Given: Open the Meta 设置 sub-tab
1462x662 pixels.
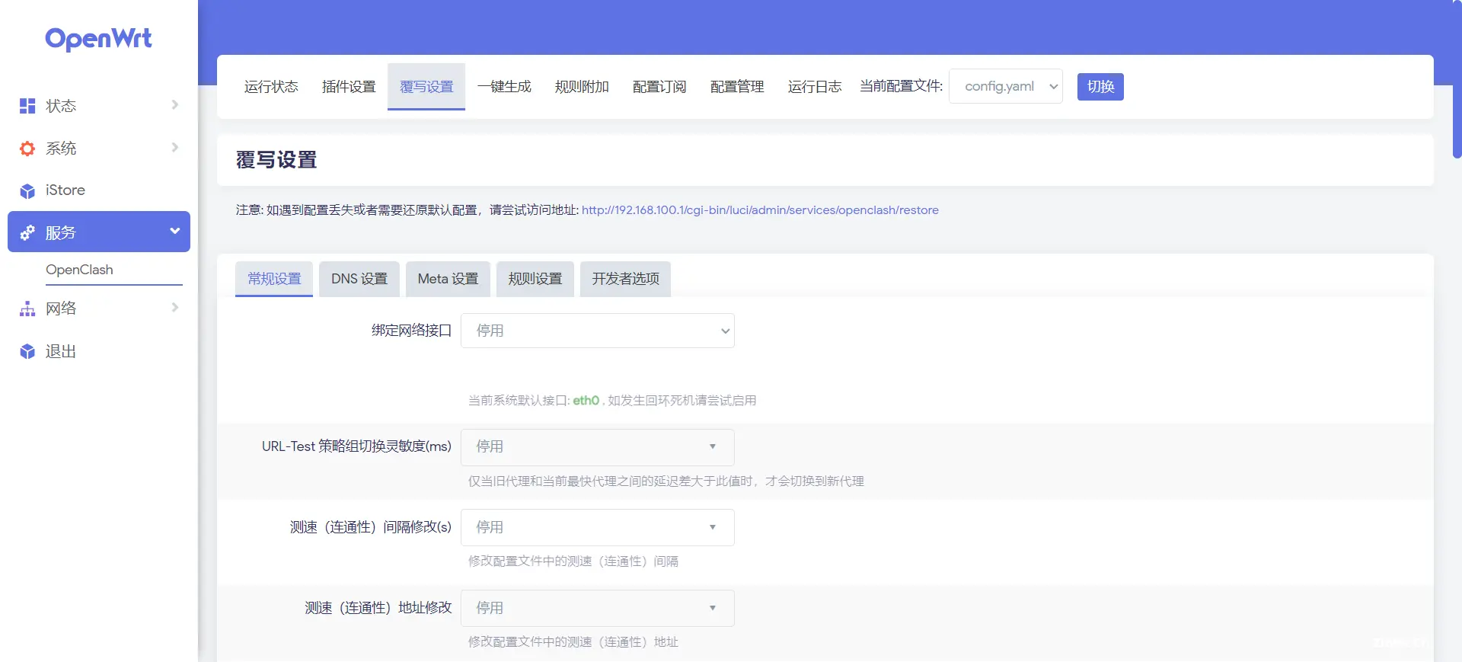Looking at the screenshot, I should [448, 279].
